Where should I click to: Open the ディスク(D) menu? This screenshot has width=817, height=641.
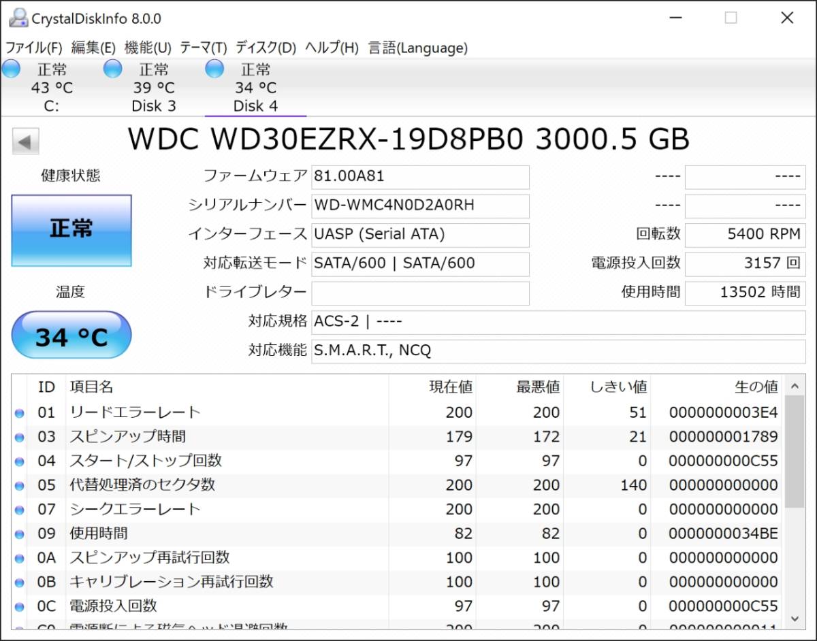(266, 48)
